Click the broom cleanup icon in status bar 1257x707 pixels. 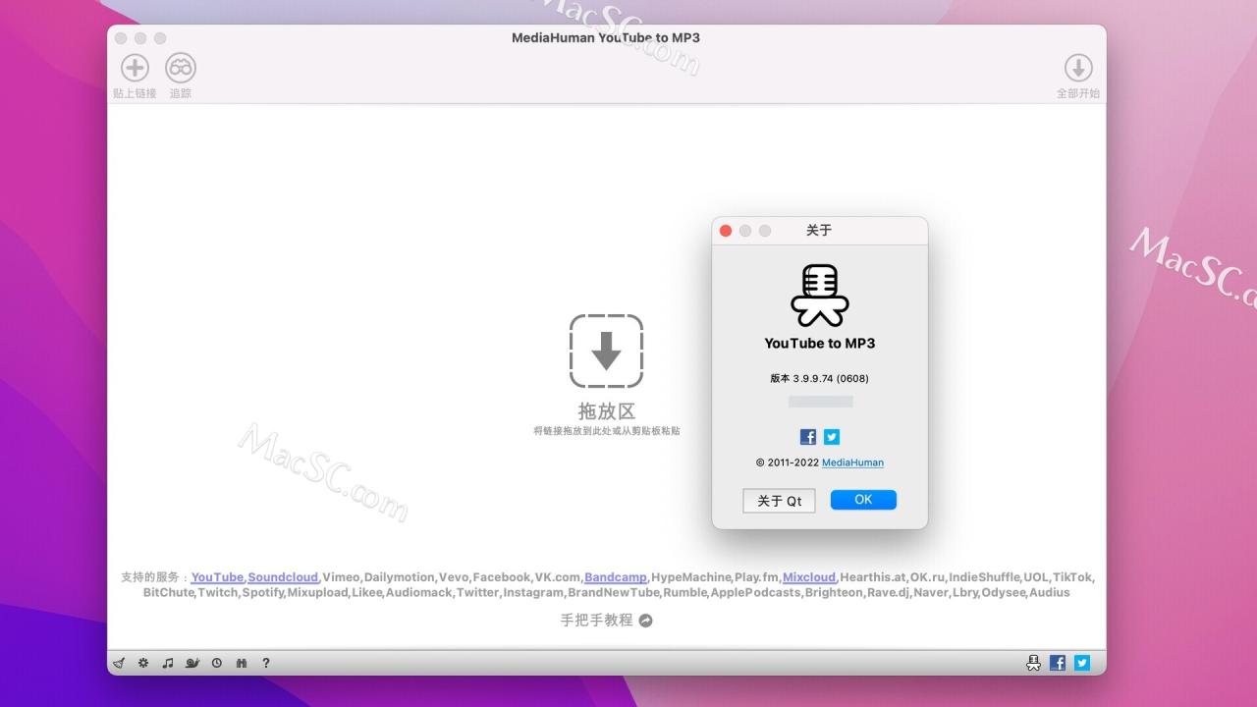[x=119, y=663]
